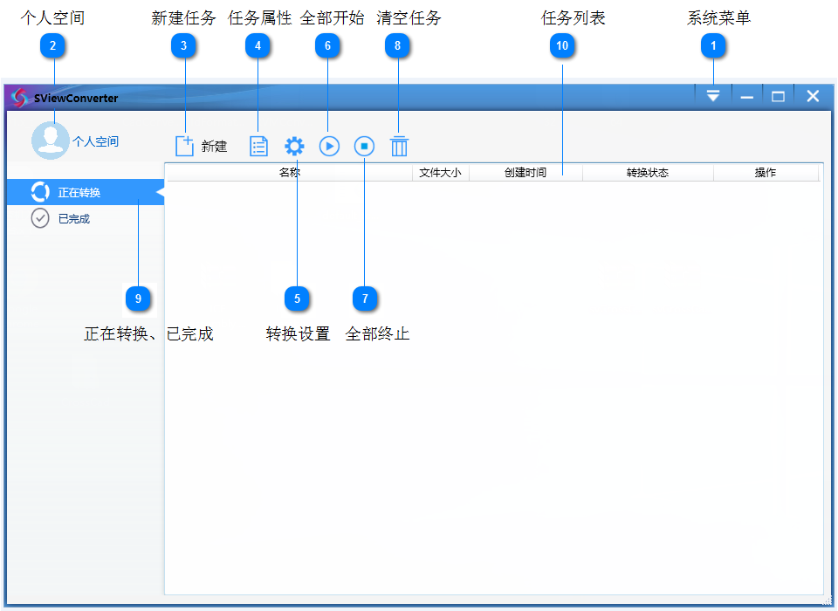The image size is (838, 611).
Task: Sort by 创建时间 column header
Action: (525, 173)
